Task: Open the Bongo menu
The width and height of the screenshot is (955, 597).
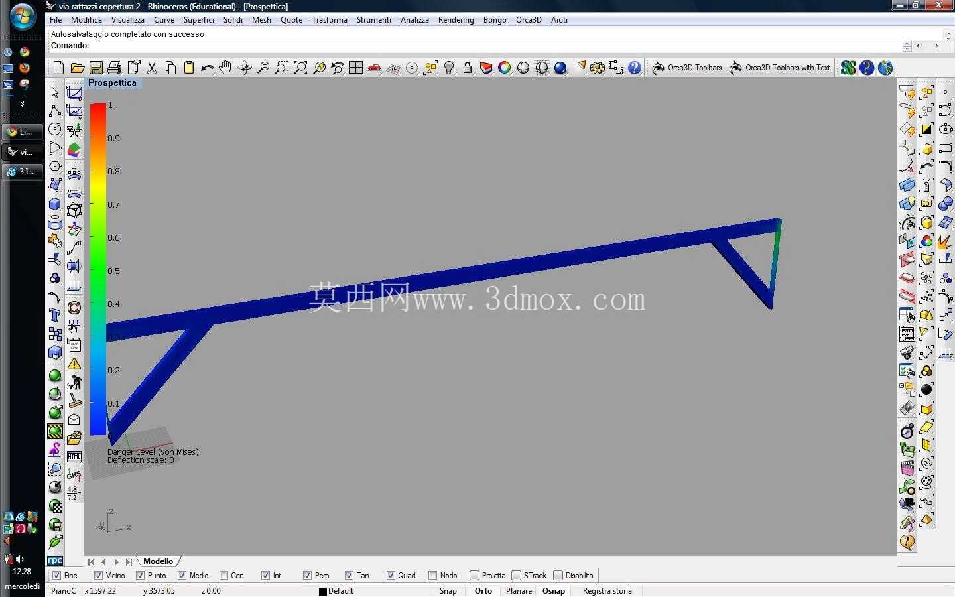Action: tap(495, 20)
